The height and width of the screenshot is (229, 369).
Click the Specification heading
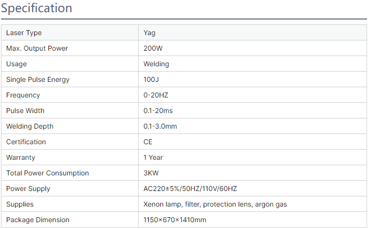(37, 8)
